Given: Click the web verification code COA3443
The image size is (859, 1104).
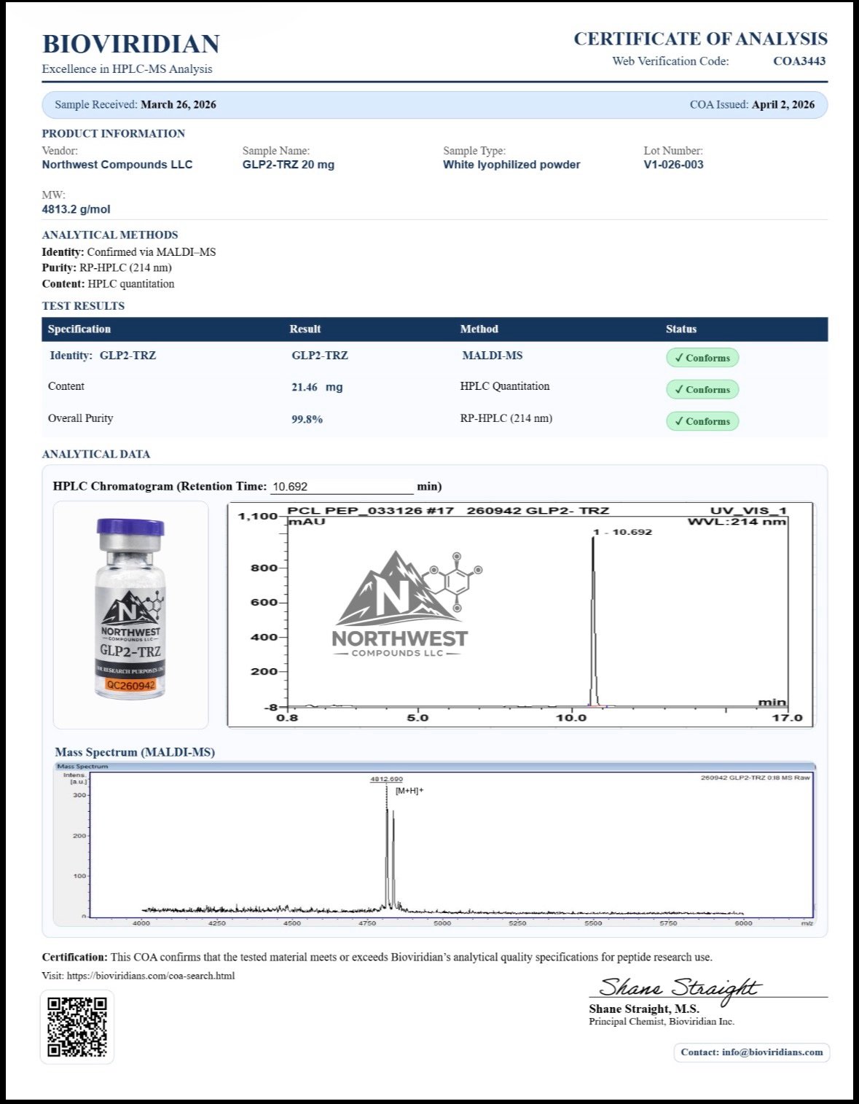Looking at the screenshot, I should coord(799,61).
